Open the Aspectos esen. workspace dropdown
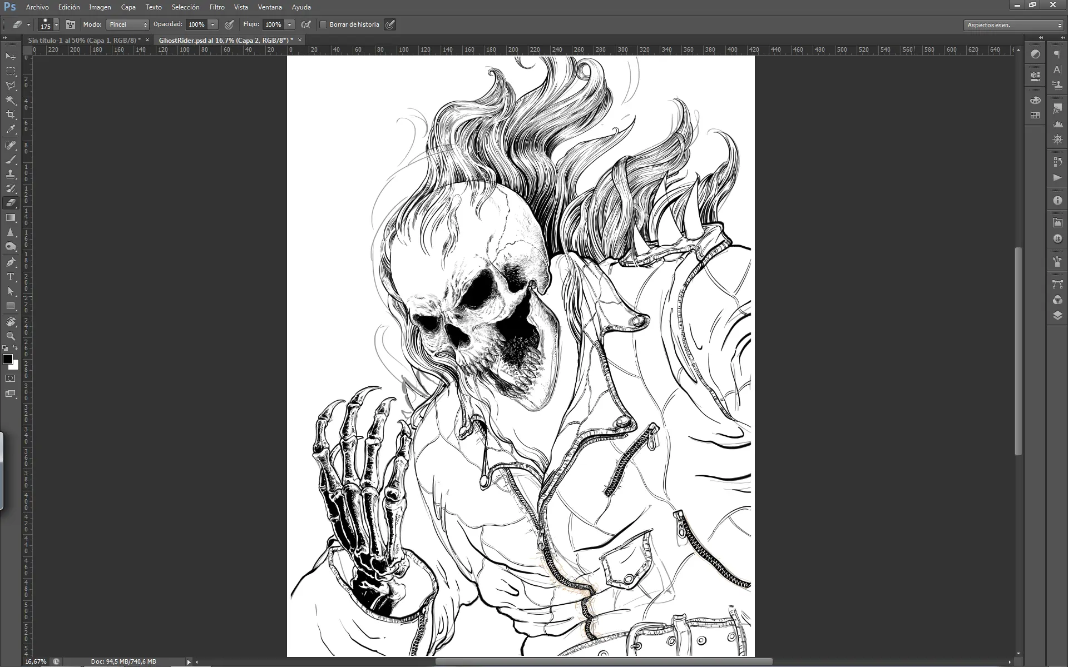 pos(1013,25)
